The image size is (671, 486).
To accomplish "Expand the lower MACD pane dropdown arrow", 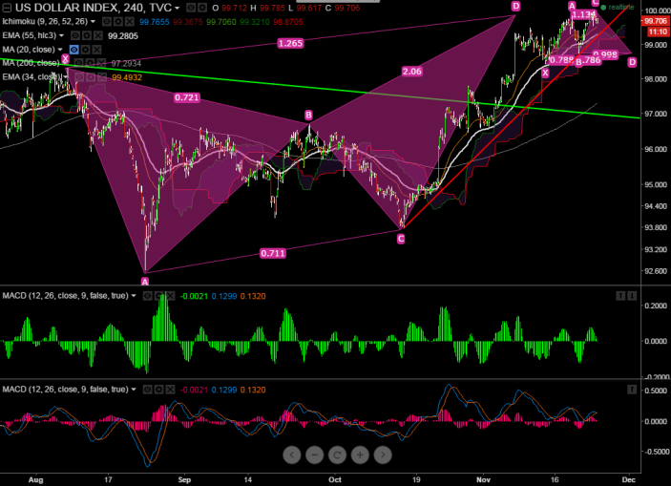I will [134, 391].
